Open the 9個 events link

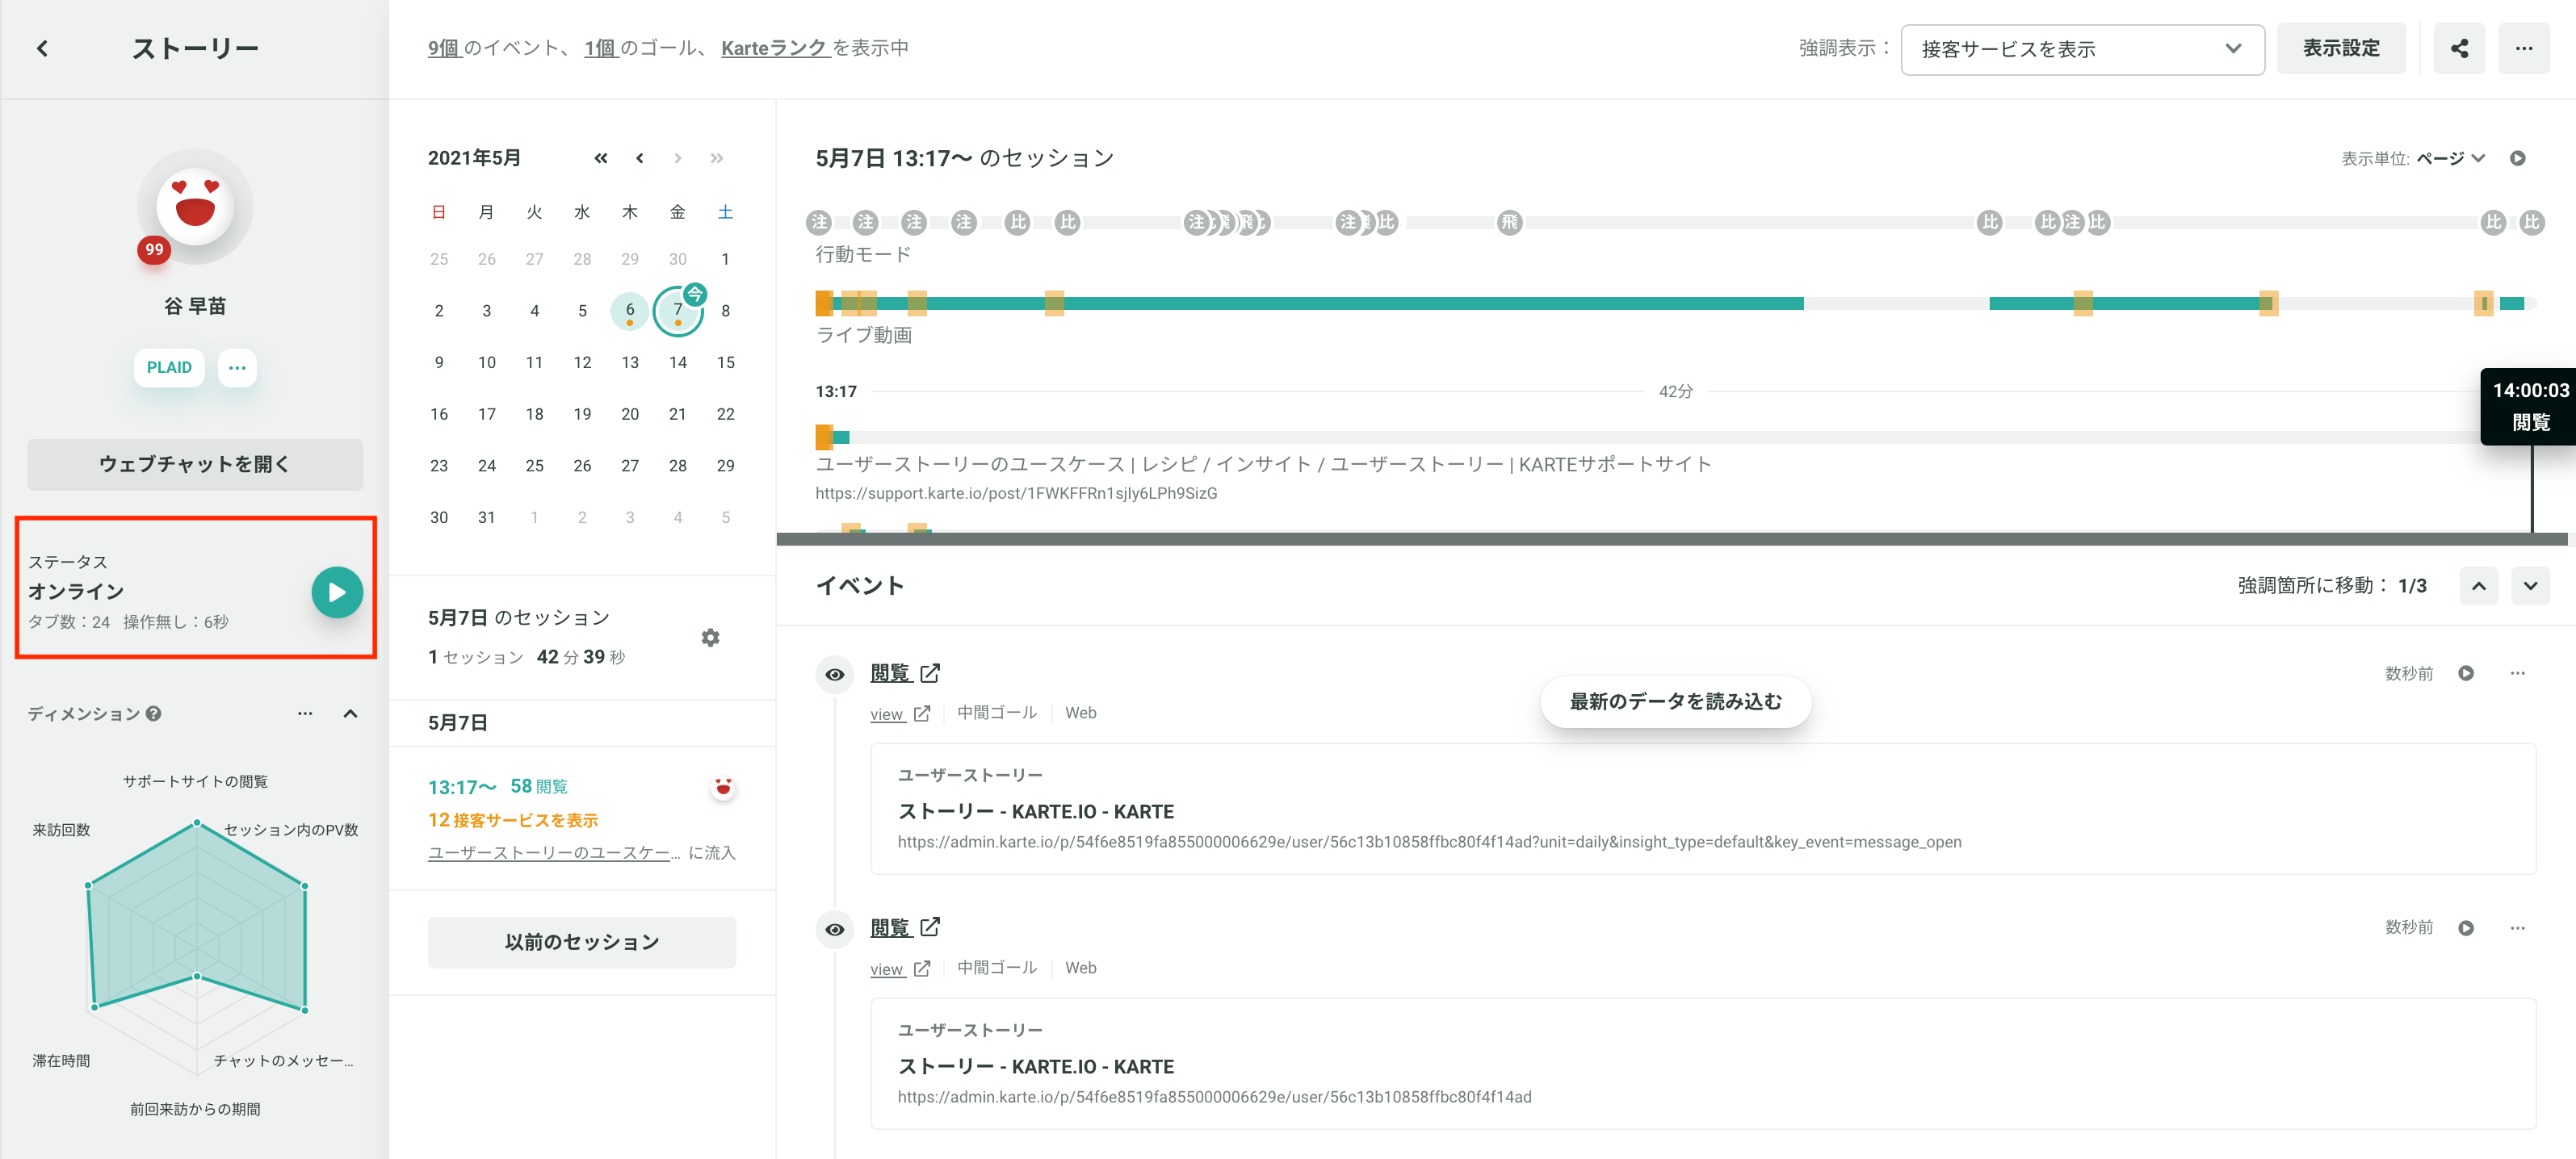(444, 48)
